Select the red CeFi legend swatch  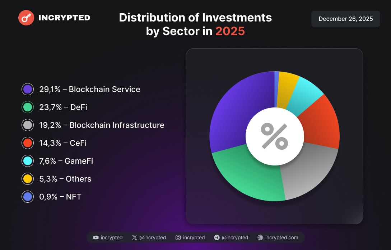(x=28, y=143)
